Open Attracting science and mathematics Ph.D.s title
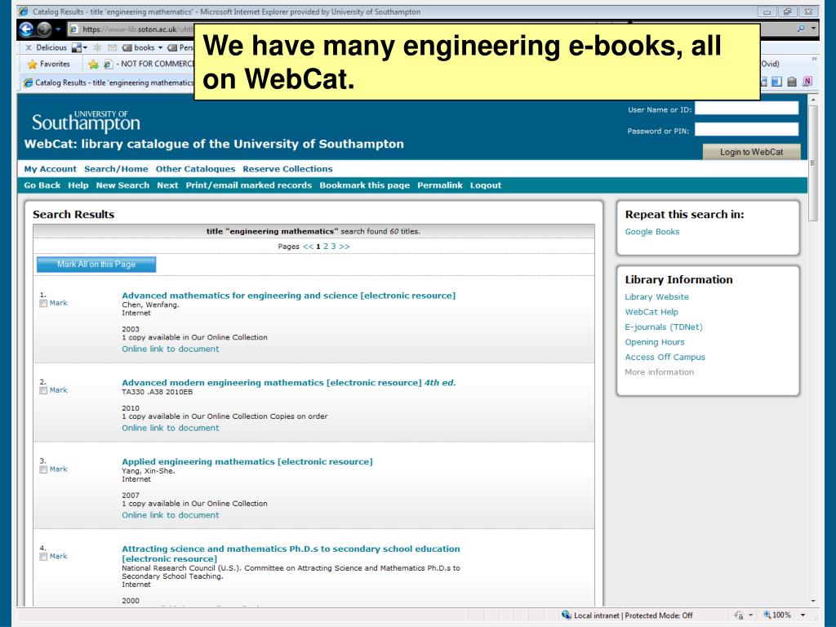836x627 pixels. tap(291, 554)
